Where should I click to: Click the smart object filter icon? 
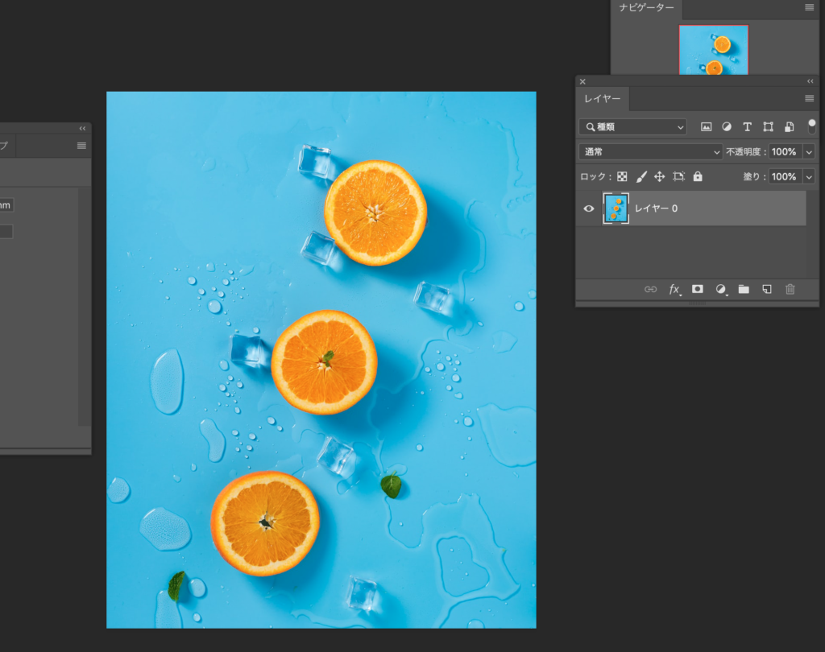[x=790, y=127]
